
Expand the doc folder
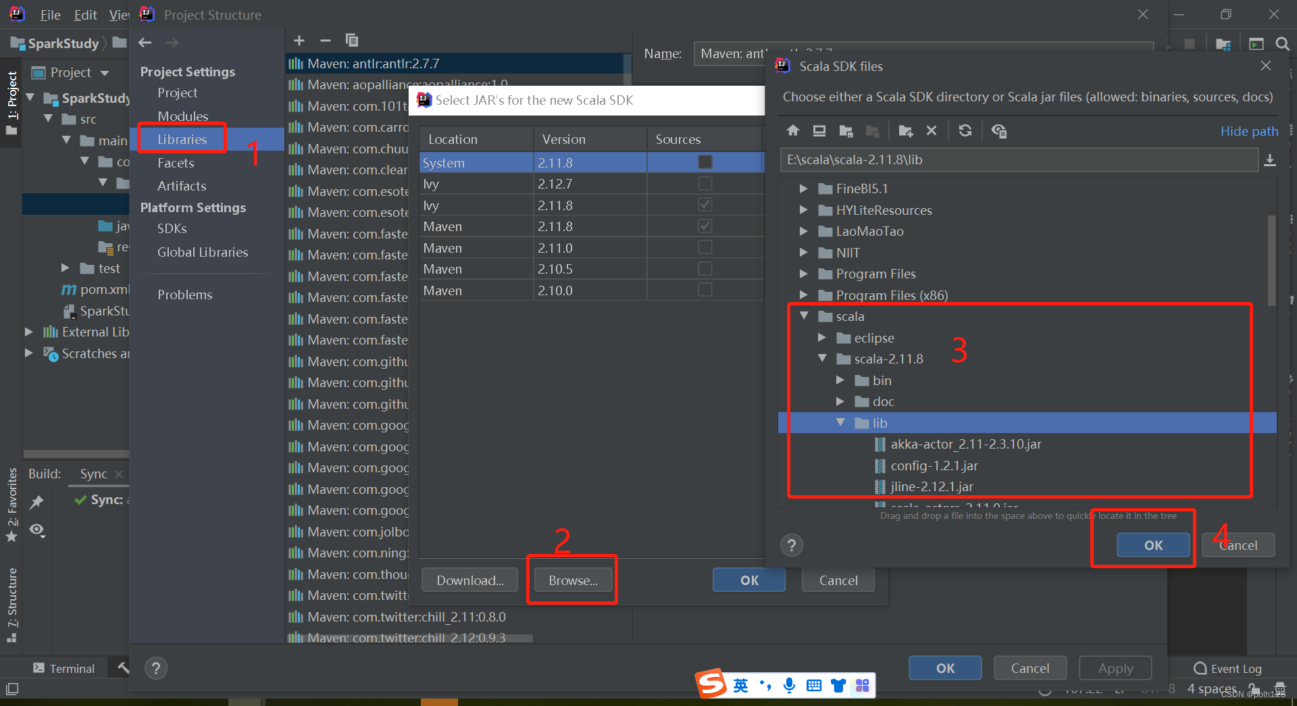pos(840,401)
